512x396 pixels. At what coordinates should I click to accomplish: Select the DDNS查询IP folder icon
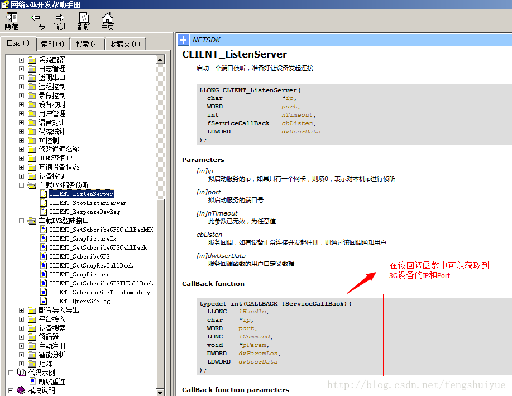(x=32, y=158)
